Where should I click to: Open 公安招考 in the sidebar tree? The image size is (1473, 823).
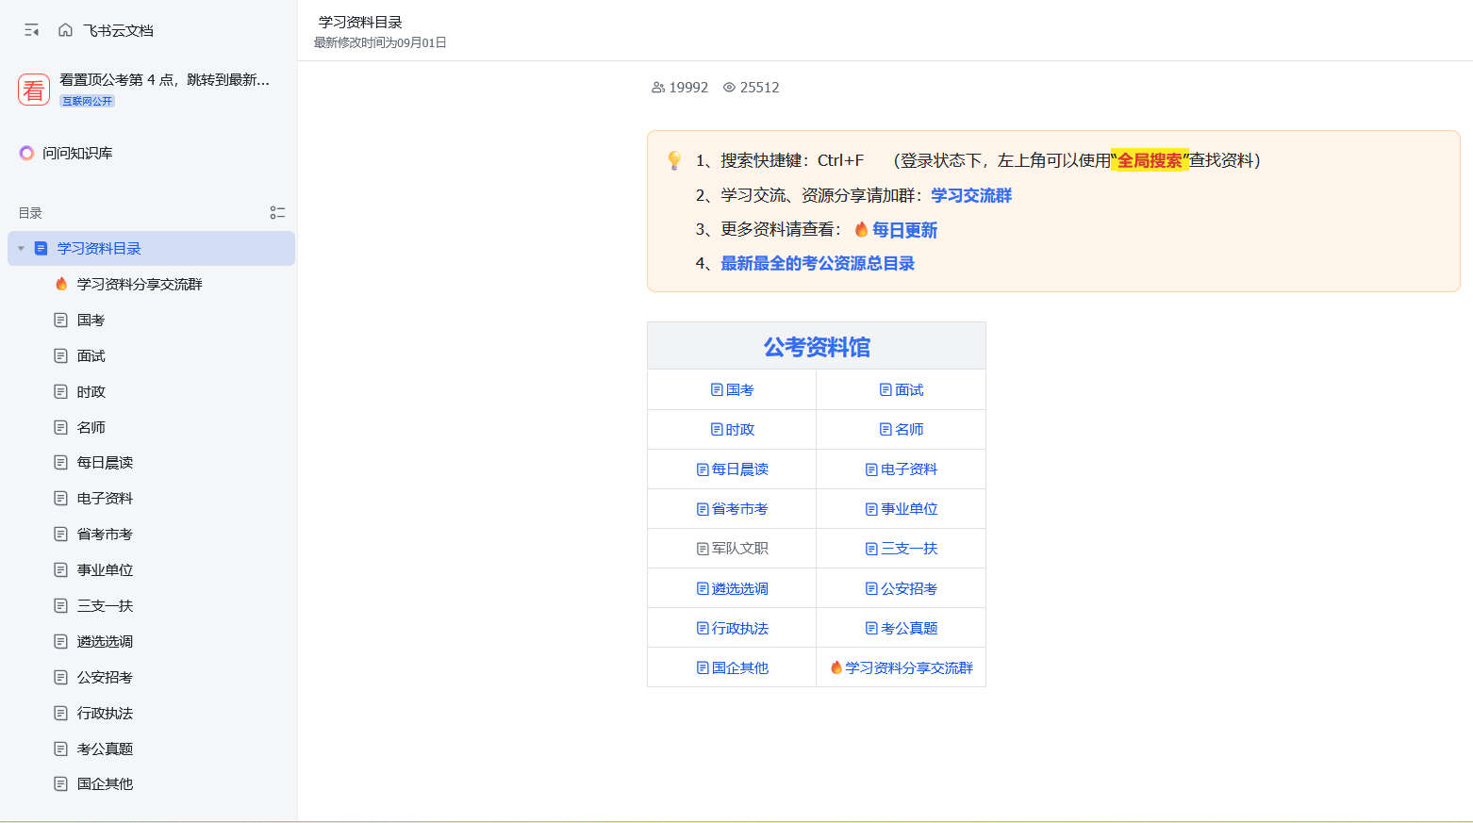[105, 678]
